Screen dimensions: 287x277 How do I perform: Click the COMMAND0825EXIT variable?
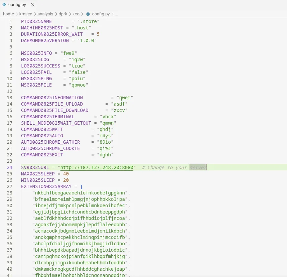(42, 155)
